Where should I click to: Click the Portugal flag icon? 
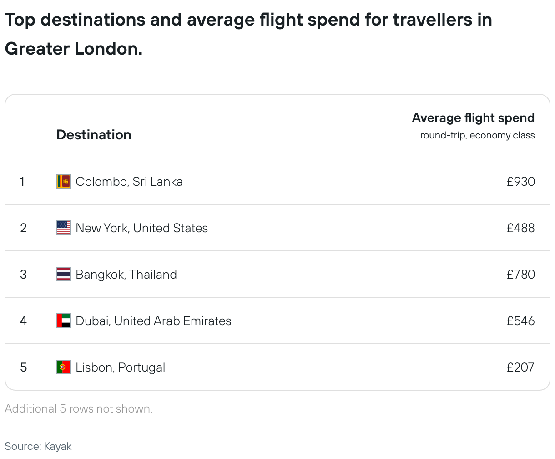64,367
